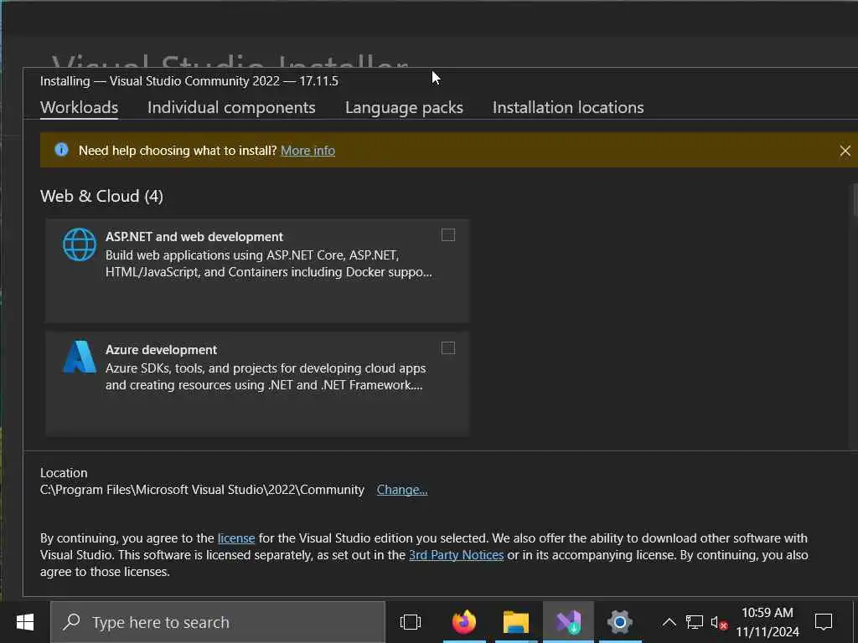Click the ASP.NET and web development title
This screenshot has width=858, height=643.
click(194, 237)
